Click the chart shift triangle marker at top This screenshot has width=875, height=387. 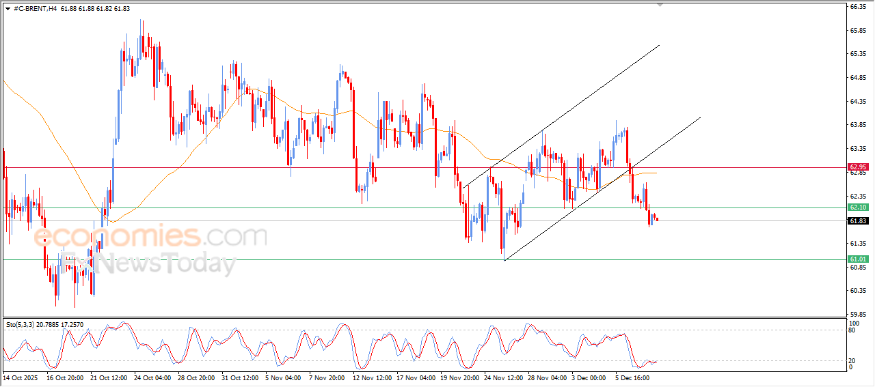660,5
